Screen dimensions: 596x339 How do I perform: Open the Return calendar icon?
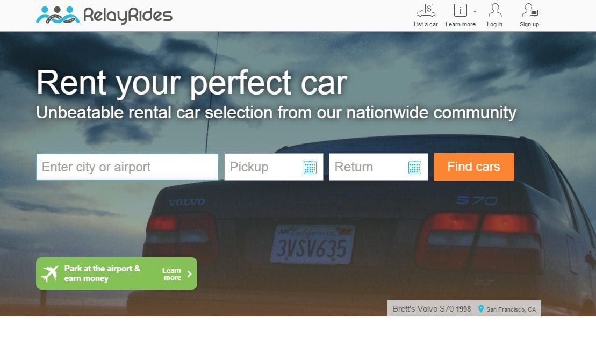(415, 167)
